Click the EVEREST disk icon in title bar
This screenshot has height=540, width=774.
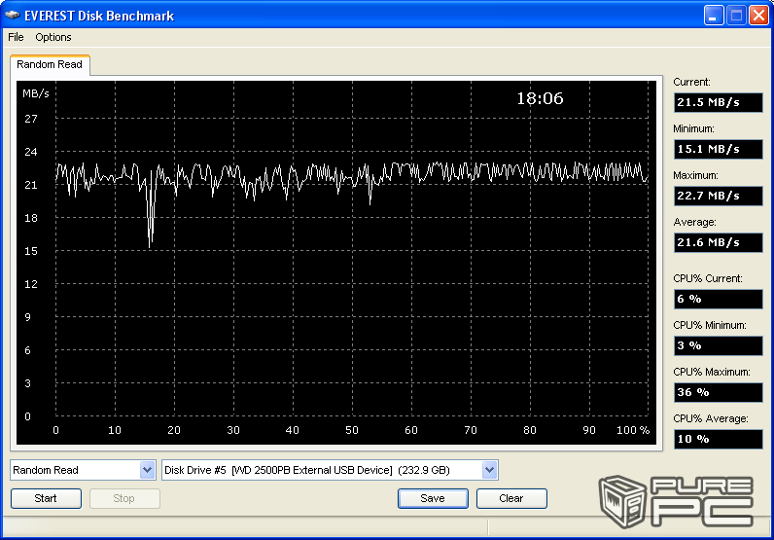pos(13,16)
